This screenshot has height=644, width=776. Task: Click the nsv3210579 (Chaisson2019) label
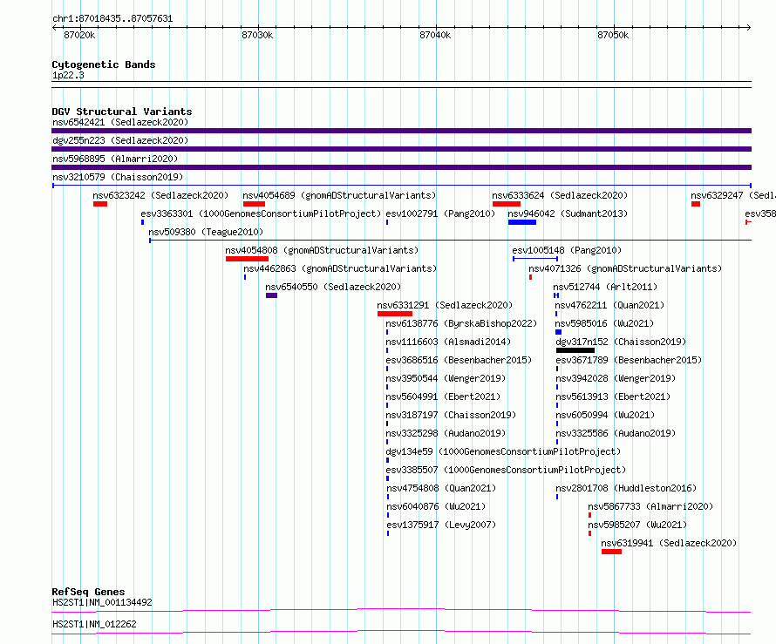pyautogui.click(x=118, y=177)
